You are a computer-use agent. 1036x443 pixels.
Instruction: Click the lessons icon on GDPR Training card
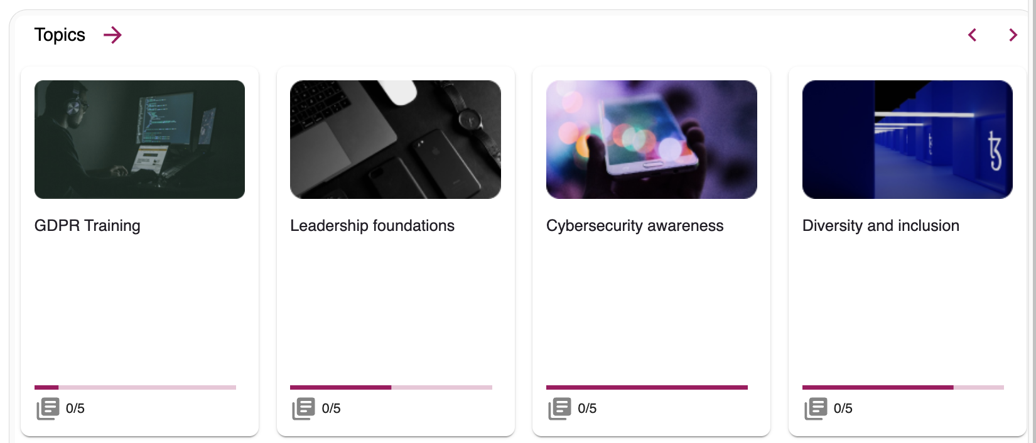pyautogui.click(x=48, y=408)
